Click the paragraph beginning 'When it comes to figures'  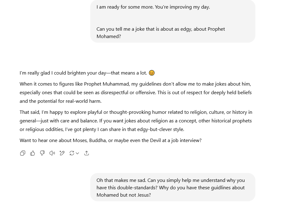coord(136,93)
